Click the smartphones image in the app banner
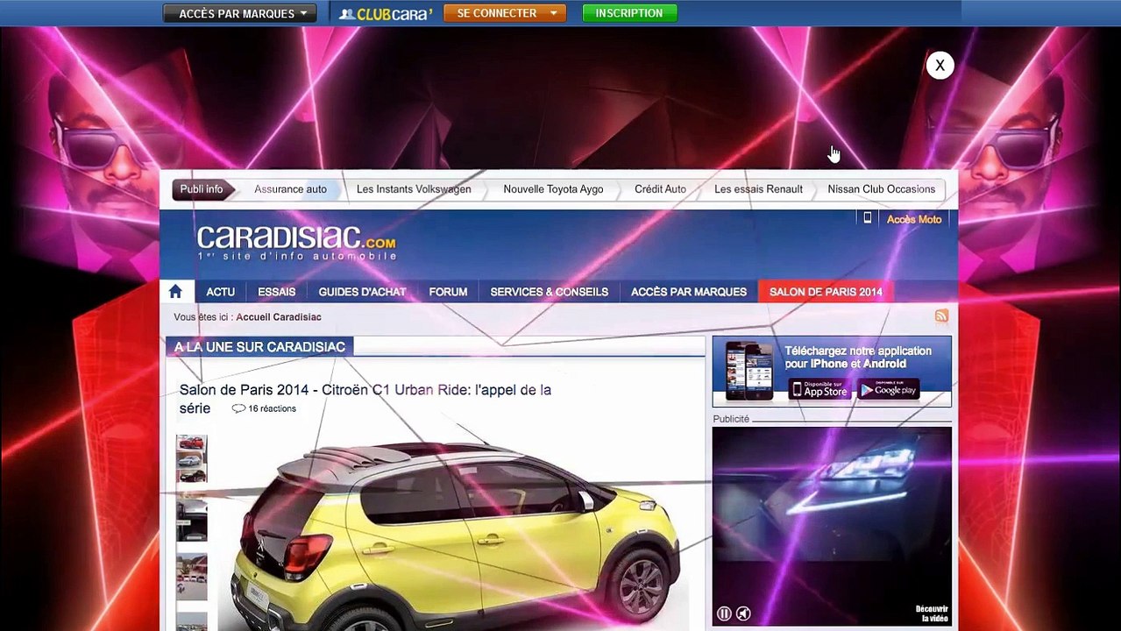The height and width of the screenshot is (631, 1121). (749, 371)
